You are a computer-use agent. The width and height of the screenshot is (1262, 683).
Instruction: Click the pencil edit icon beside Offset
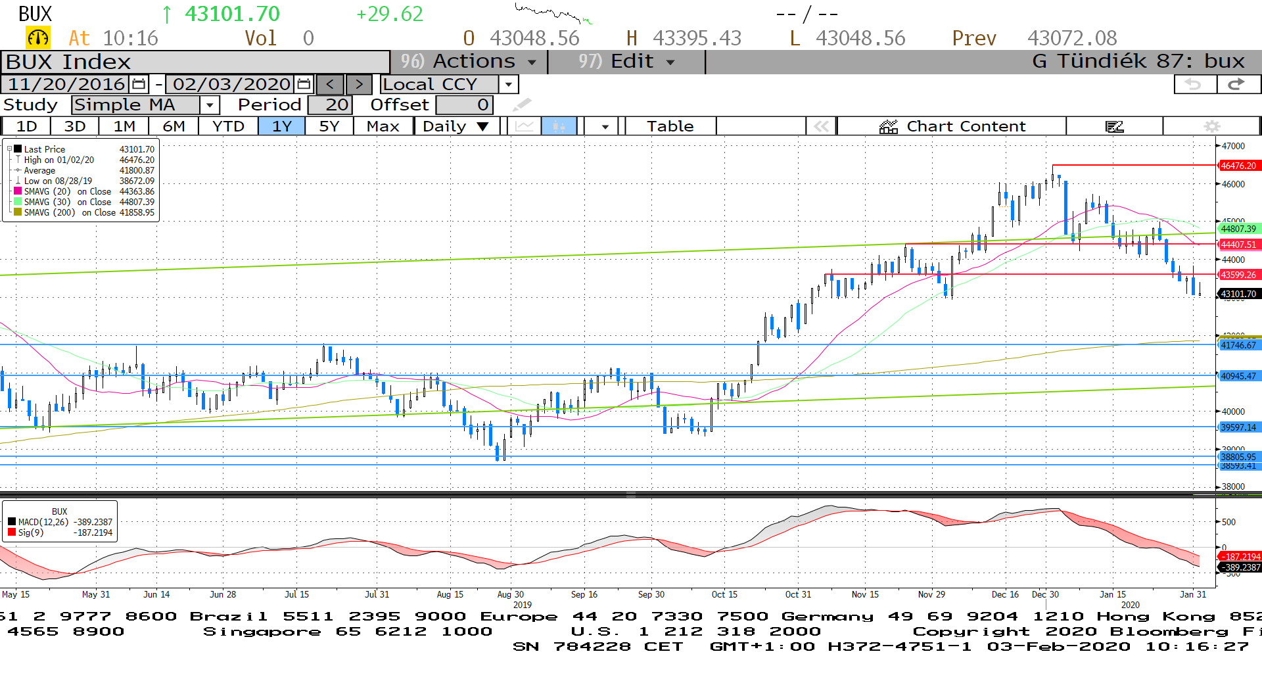pos(522,105)
